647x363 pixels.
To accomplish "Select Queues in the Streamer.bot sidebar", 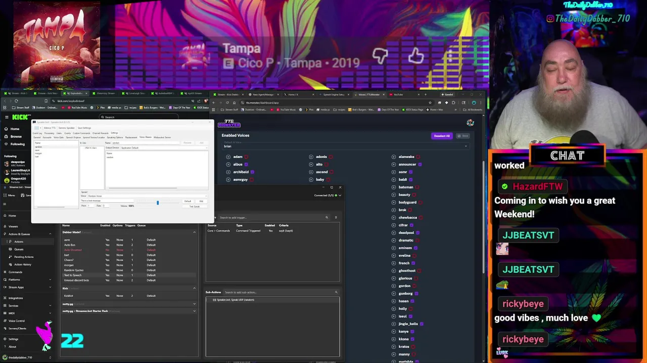I will (19, 249).
